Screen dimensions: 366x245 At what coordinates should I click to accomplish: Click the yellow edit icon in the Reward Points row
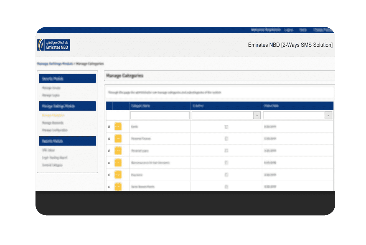[118, 187]
